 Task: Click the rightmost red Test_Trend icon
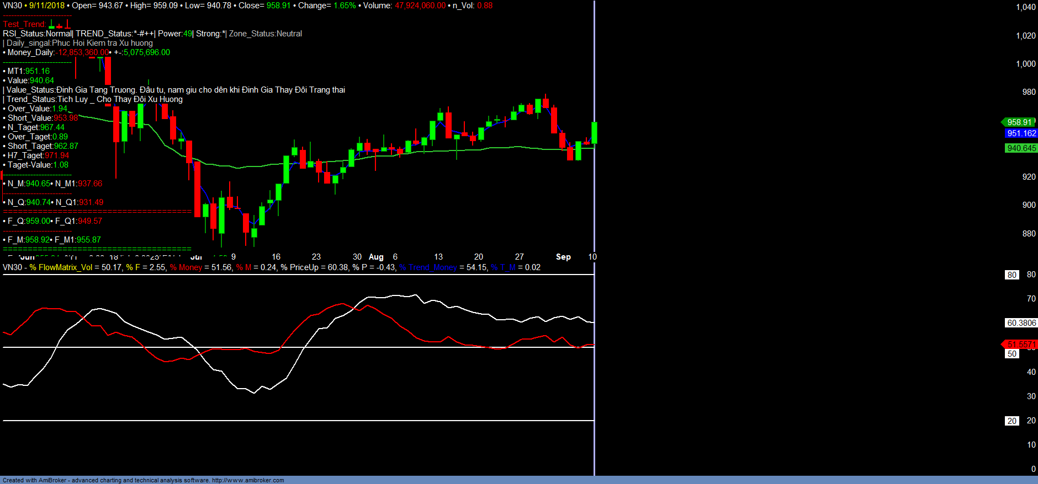[x=67, y=24]
